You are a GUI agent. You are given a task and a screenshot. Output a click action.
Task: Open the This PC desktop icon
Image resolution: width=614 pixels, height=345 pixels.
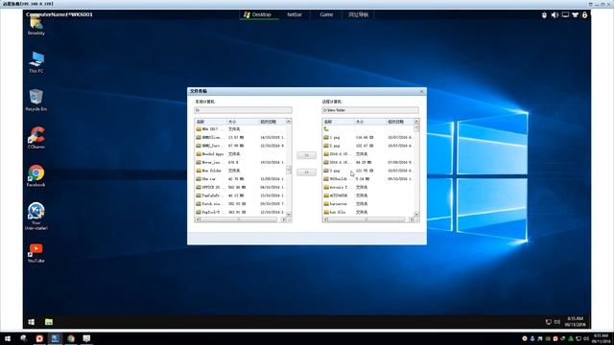coord(36,61)
